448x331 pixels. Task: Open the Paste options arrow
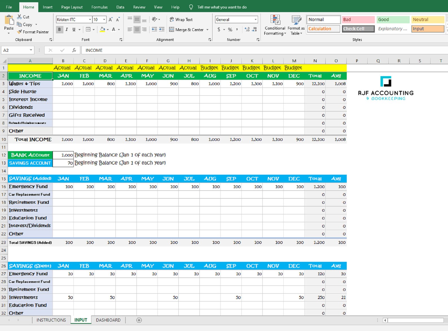point(9,33)
